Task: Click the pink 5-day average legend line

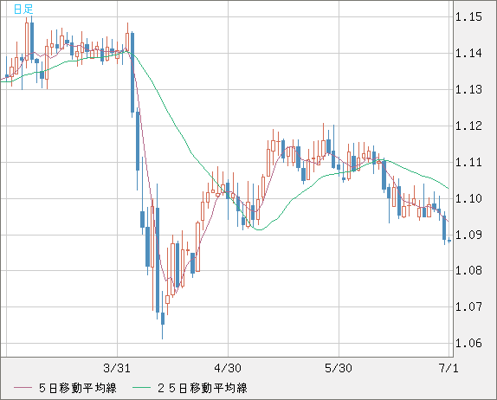Action: click(x=23, y=388)
